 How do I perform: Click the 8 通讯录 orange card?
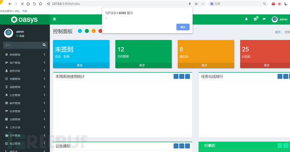tap(206, 54)
